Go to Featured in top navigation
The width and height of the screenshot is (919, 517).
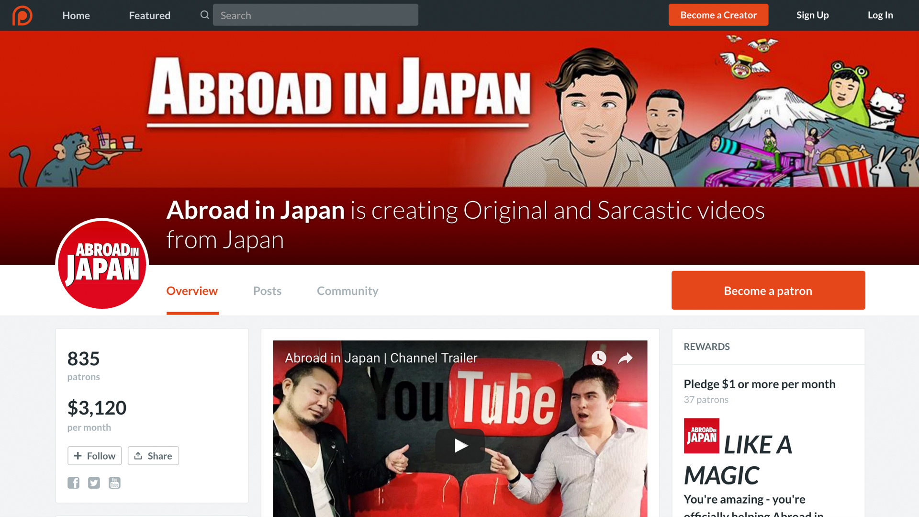(149, 15)
